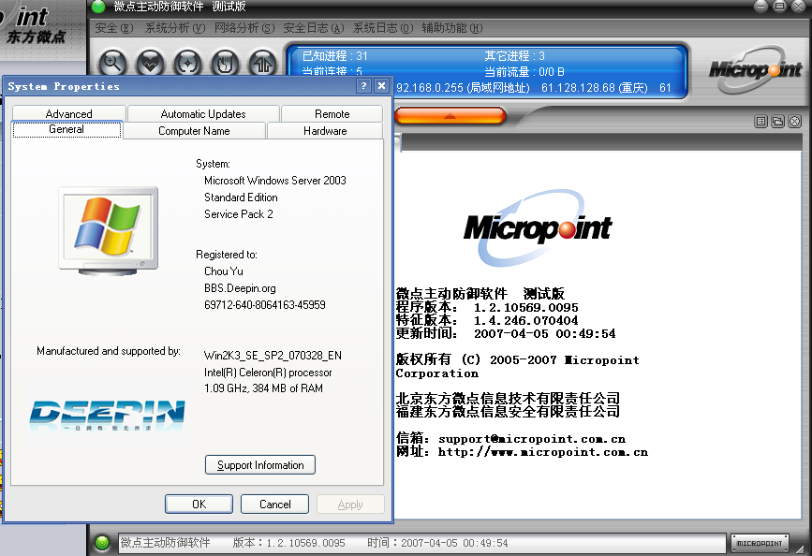Click the Micropoint logo in the header
The width and height of the screenshot is (812, 556).
pyautogui.click(x=756, y=70)
